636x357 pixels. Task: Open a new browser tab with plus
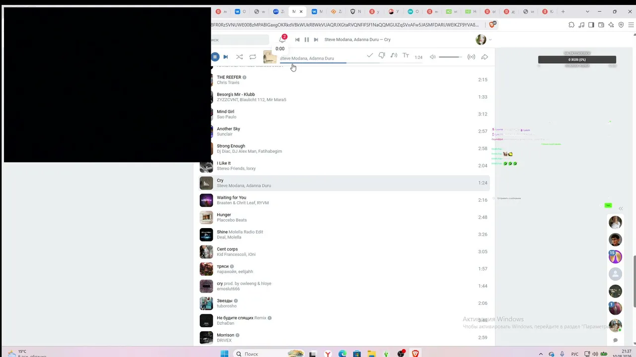click(x=563, y=11)
